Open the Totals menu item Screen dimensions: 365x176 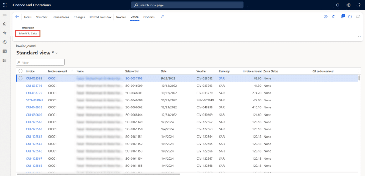point(27,17)
